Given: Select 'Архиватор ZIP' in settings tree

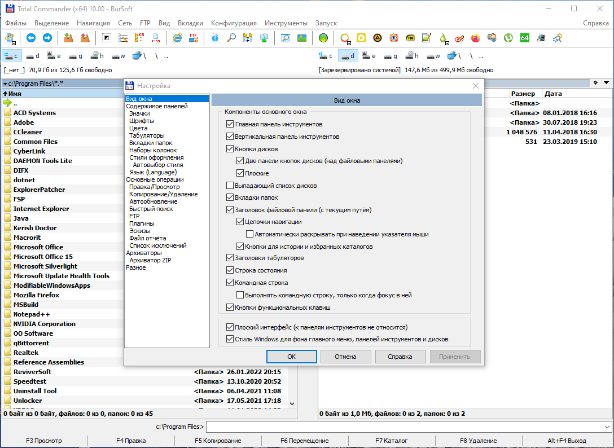Looking at the screenshot, I should pyautogui.click(x=150, y=260).
